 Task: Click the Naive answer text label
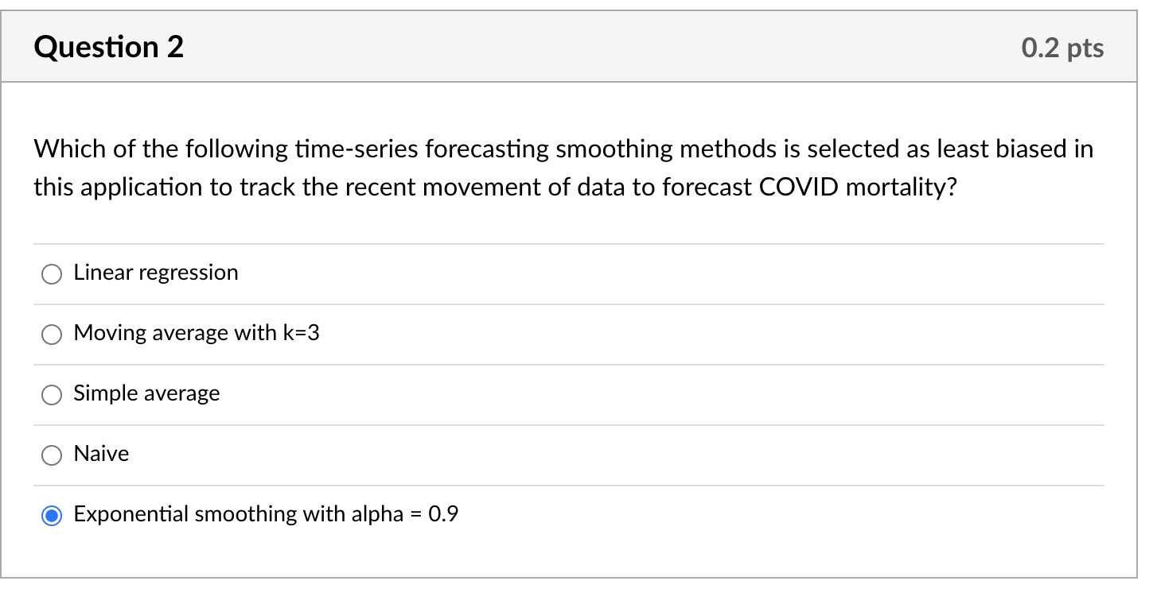[101, 453]
